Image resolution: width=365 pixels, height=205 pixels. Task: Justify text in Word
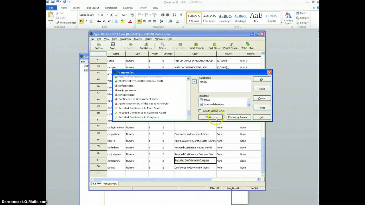click(155, 21)
